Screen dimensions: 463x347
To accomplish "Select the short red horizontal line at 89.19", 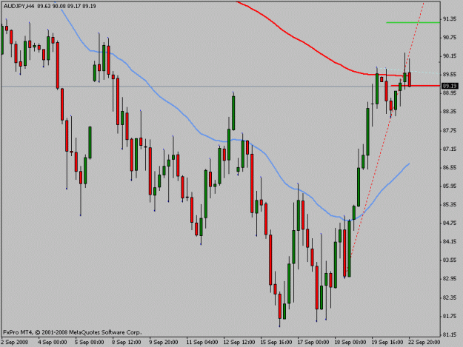I will pyautogui.click(x=416, y=86).
